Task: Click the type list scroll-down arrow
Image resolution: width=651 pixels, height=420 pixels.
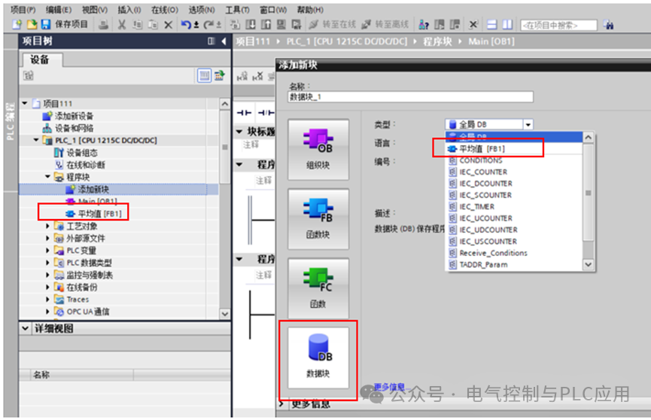Action: click(589, 264)
